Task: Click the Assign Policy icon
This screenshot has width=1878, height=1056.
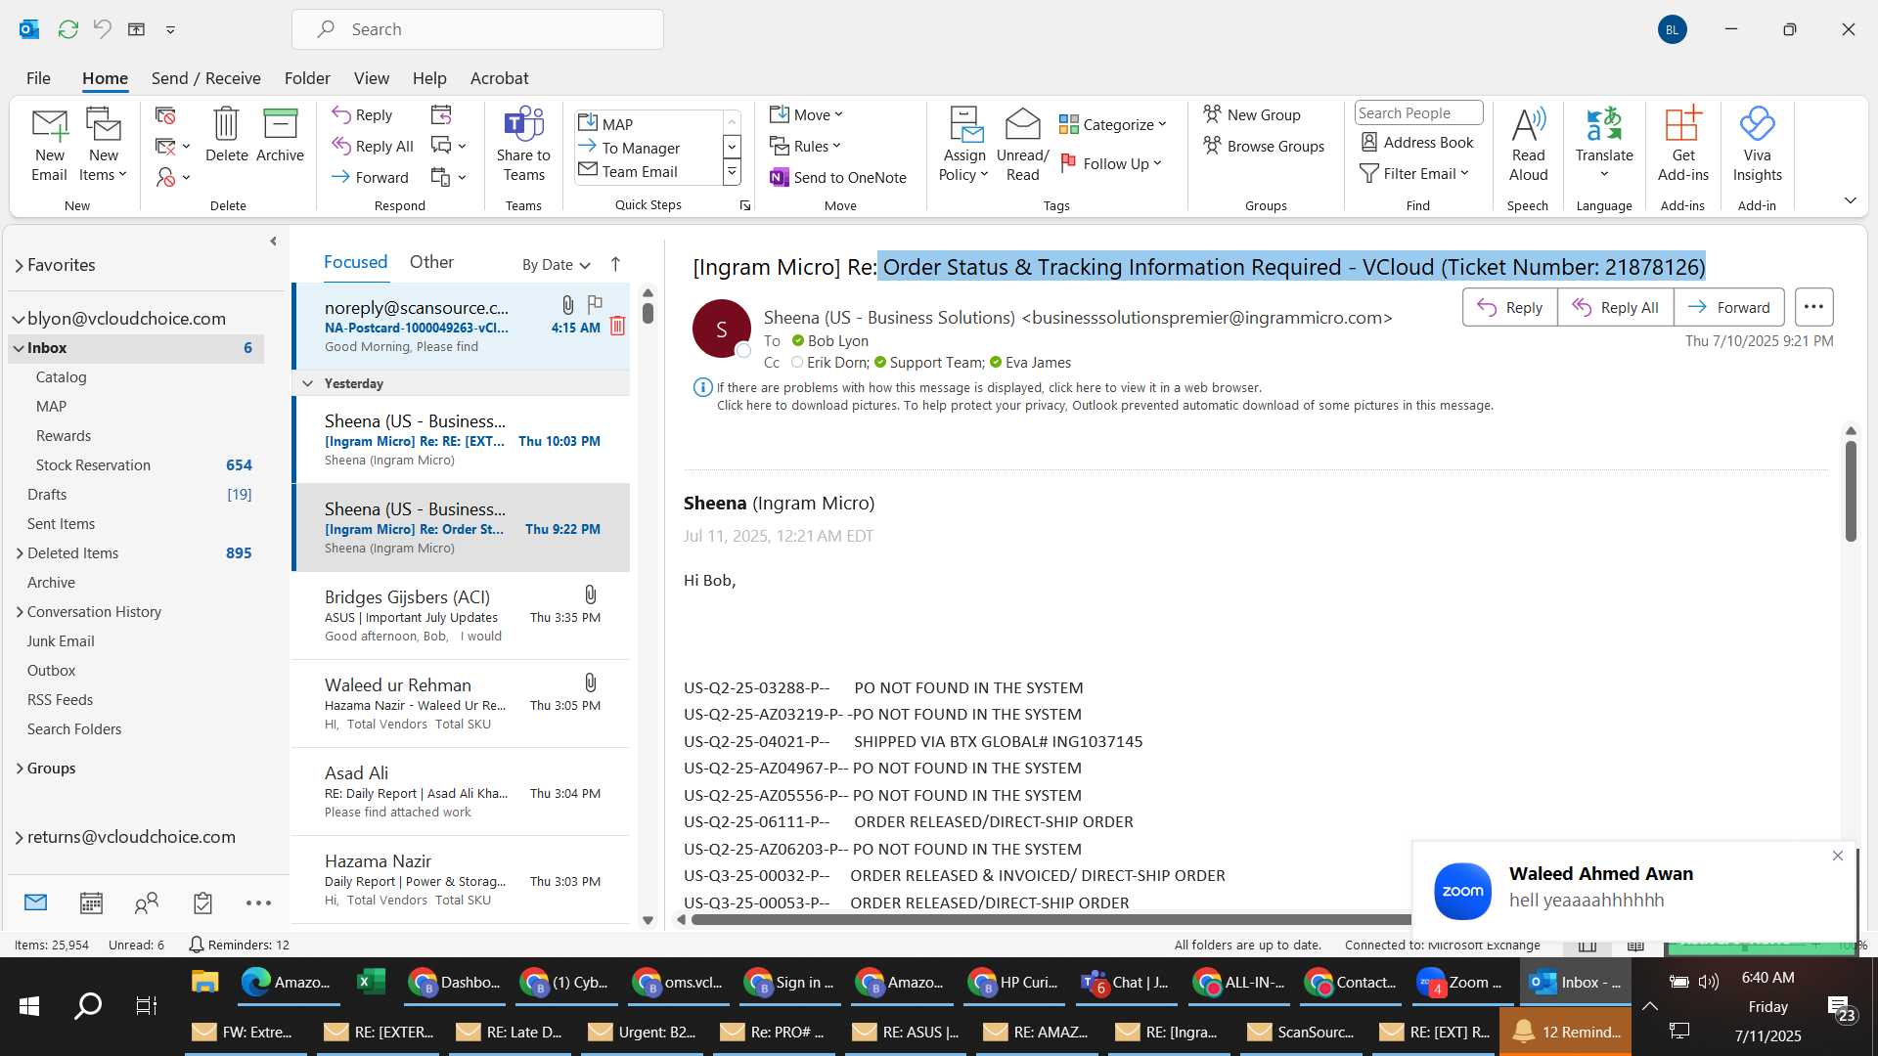Action: point(964,145)
